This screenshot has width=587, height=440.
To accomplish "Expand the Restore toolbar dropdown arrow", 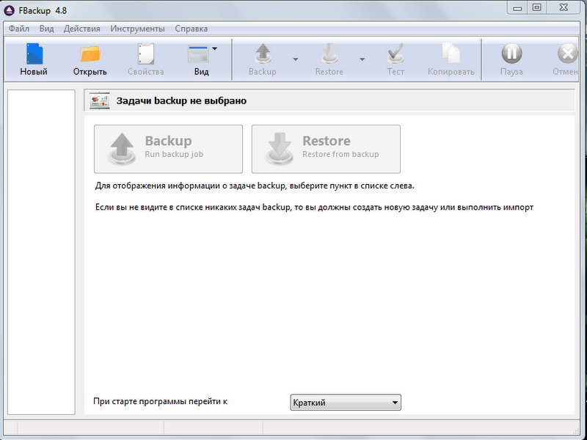I will point(362,59).
